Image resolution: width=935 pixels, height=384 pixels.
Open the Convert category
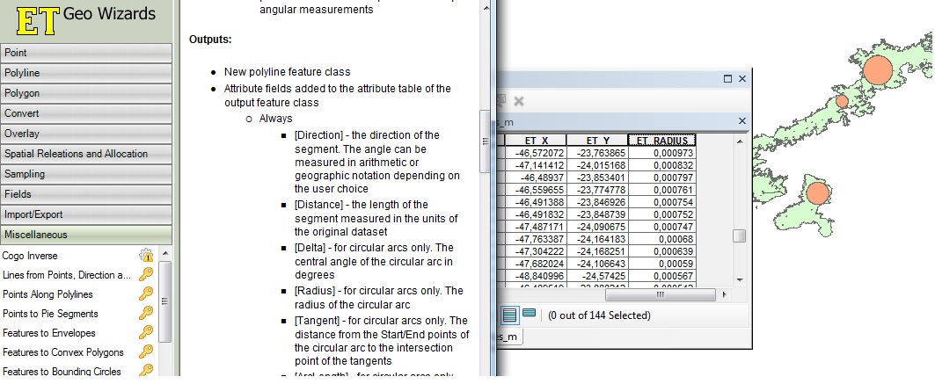(x=86, y=113)
